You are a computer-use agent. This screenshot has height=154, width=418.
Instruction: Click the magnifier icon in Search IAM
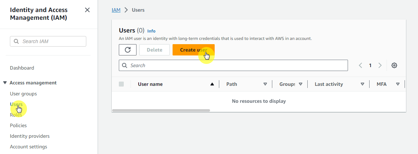16,41
